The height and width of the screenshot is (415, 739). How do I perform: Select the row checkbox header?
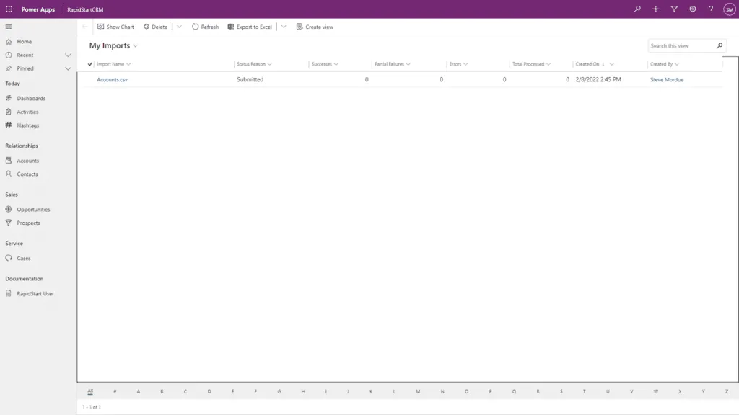click(x=89, y=63)
